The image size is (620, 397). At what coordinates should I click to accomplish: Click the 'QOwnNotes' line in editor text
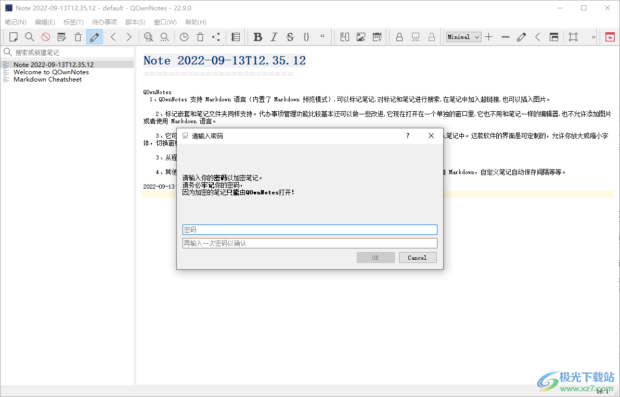pyautogui.click(x=158, y=92)
